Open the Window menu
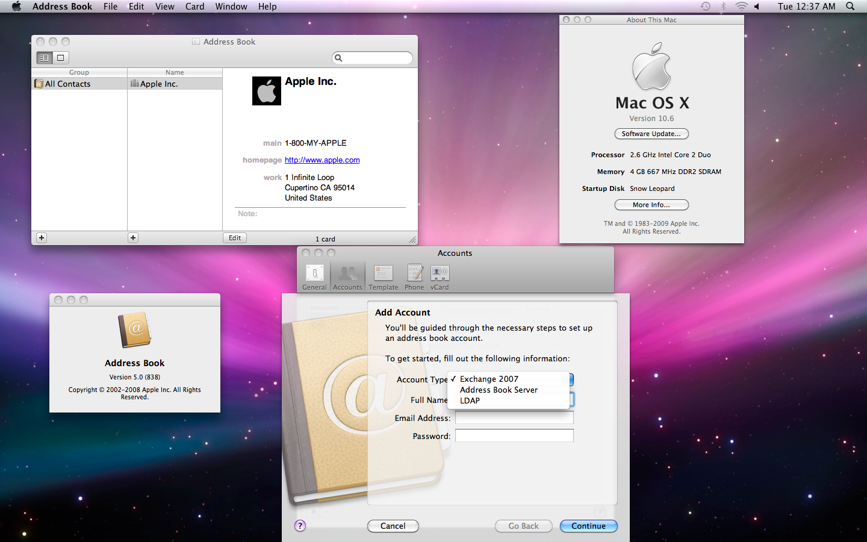Image resolution: width=867 pixels, height=542 pixels. 231,7
